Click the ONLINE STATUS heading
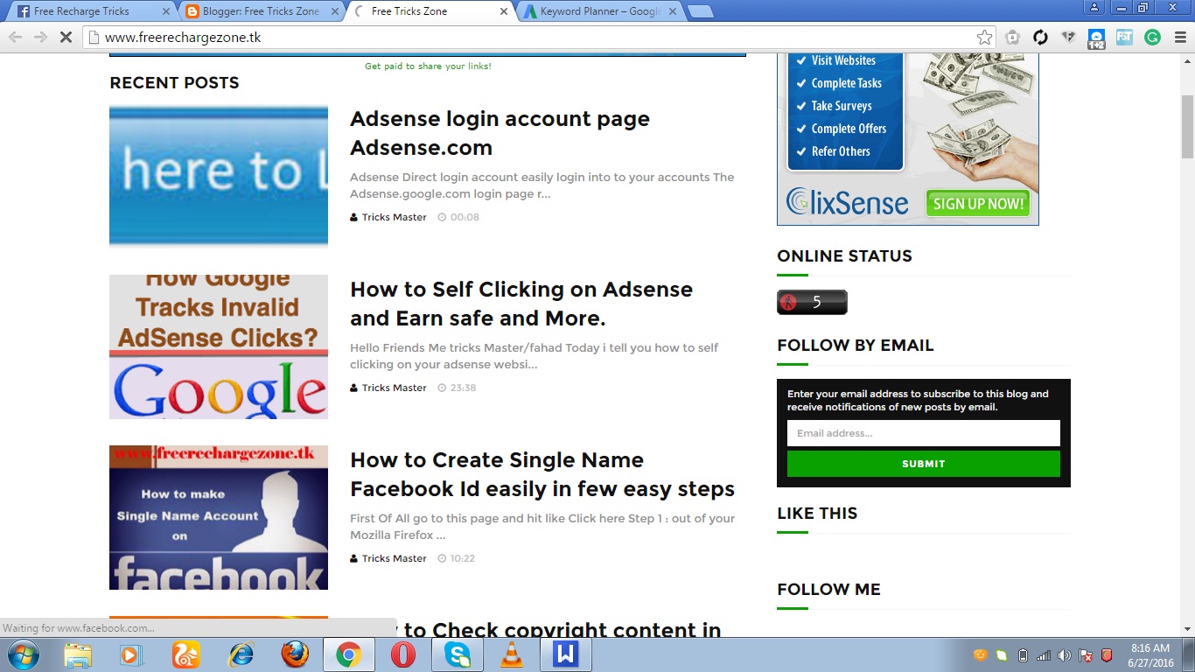The width and height of the screenshot is (1195, 672). pos(844,256)
